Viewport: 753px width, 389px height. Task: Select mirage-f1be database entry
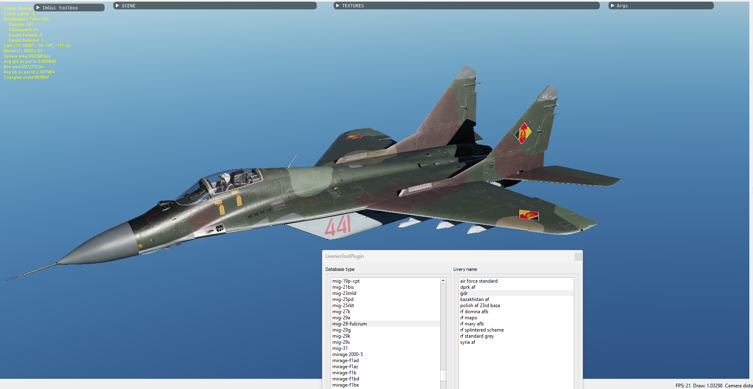[x=385, y=385]
